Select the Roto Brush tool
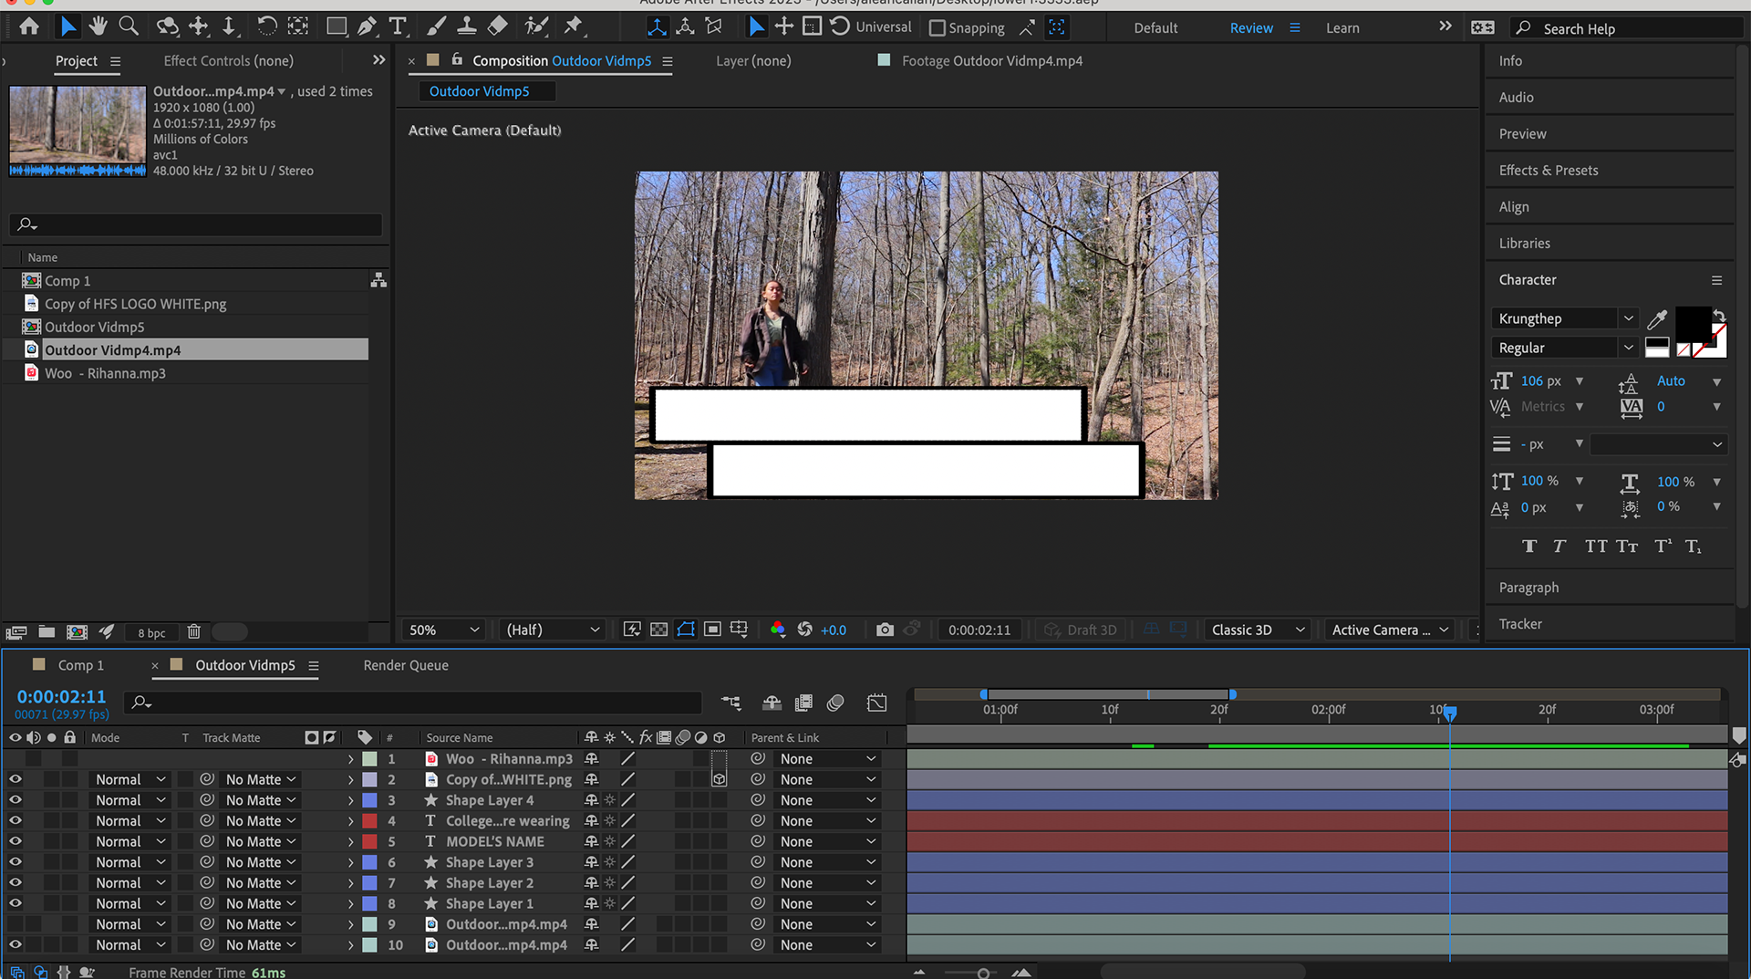Image resolution: width=1751 pixels, height=979 pixels. (x=536, y=26)
